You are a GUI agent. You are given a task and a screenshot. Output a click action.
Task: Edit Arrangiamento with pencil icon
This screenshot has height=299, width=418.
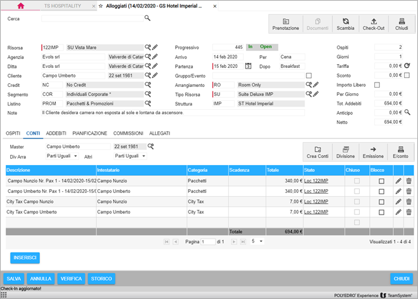click(x=316, y=85)
